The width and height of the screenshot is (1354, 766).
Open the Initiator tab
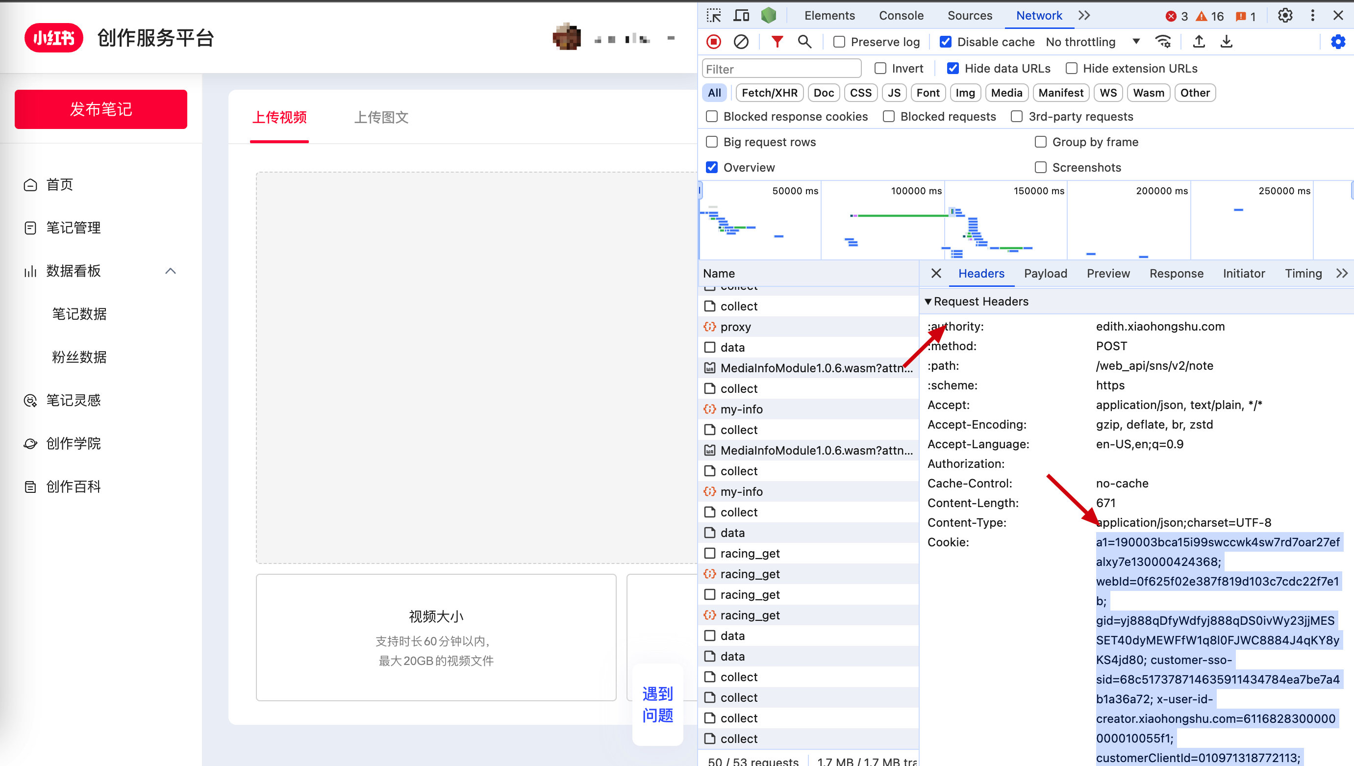click(x=1244, y=273)
